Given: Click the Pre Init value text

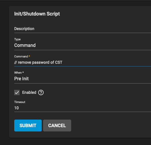Looking at the screenshot, I should point(22,79).
